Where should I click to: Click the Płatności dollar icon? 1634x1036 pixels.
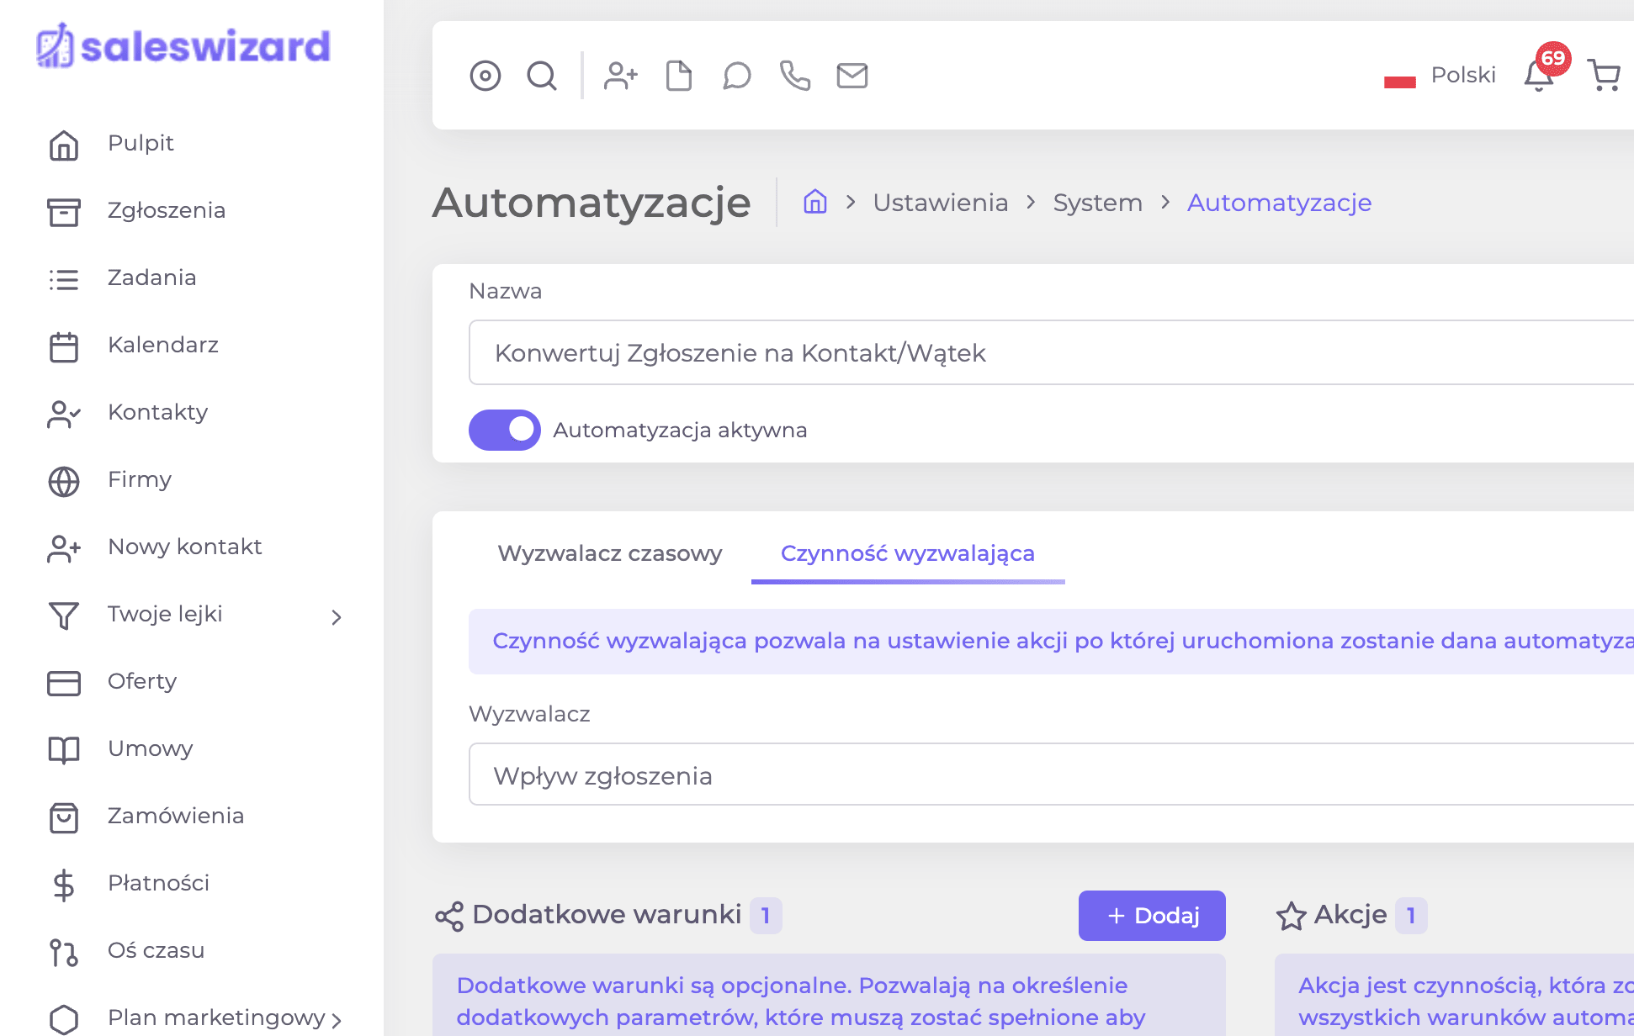click(x=64, y=885)
